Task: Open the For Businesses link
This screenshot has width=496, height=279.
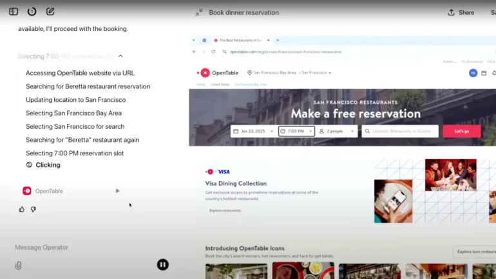Action: click(472, 62)
